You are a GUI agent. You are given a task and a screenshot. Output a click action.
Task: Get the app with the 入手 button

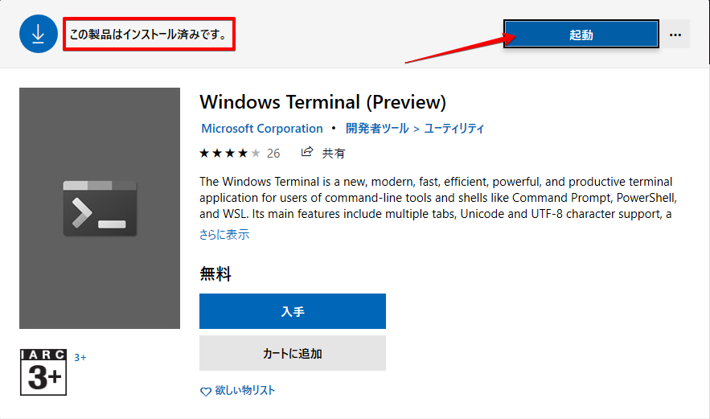[x=293, y=311]
